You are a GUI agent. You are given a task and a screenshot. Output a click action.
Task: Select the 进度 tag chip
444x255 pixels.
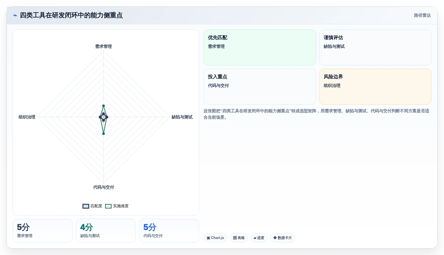[x=259, y=238]
